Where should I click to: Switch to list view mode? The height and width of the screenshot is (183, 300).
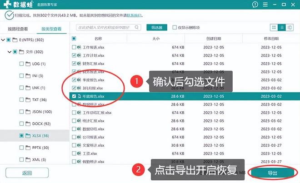282,28
